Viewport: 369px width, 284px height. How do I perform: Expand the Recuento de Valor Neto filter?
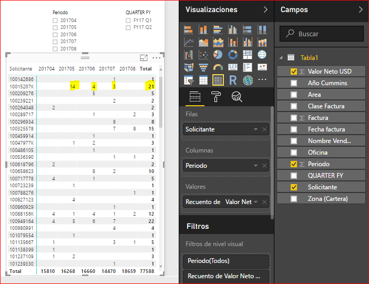[x=226, y=276]
